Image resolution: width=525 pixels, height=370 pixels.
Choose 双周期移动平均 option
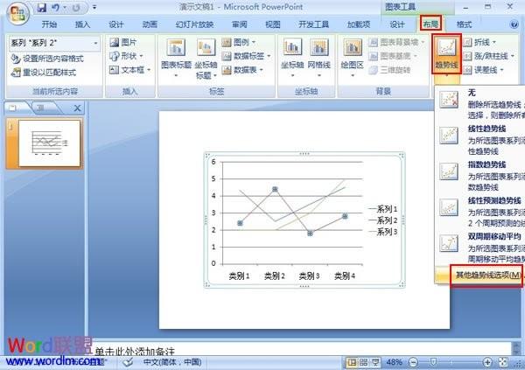click(x=480, y=248)
